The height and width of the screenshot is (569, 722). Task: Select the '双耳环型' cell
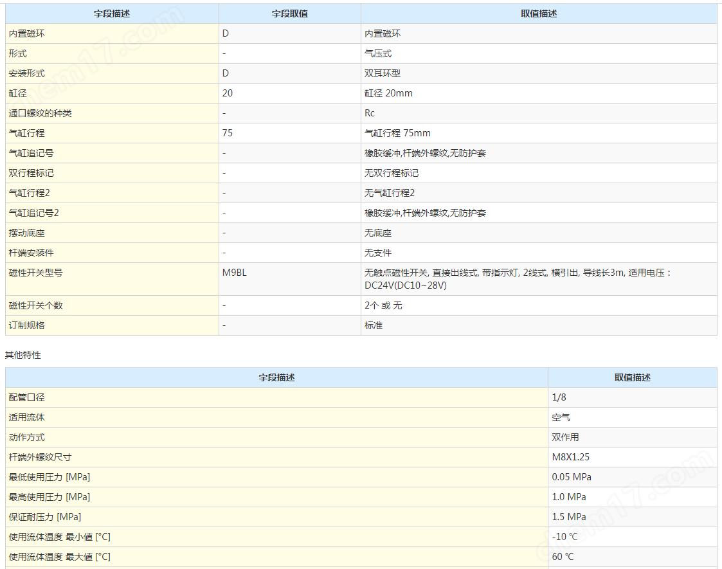(539, 73)
